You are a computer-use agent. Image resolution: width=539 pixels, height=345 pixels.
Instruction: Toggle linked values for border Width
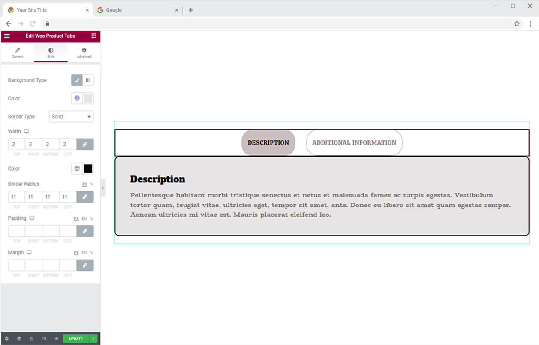(85, 145)
